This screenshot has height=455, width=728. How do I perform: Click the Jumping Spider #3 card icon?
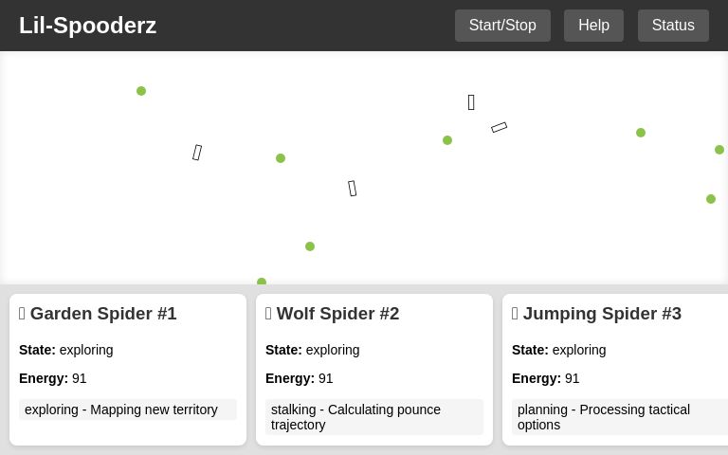(x=515, y=314)
